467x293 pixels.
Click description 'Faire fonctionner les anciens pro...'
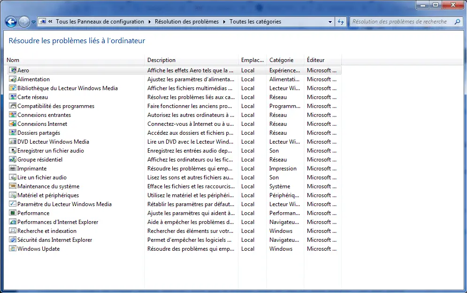click(x=190, y=106)
